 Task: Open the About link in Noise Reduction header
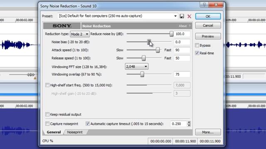[x=183, y=26]
